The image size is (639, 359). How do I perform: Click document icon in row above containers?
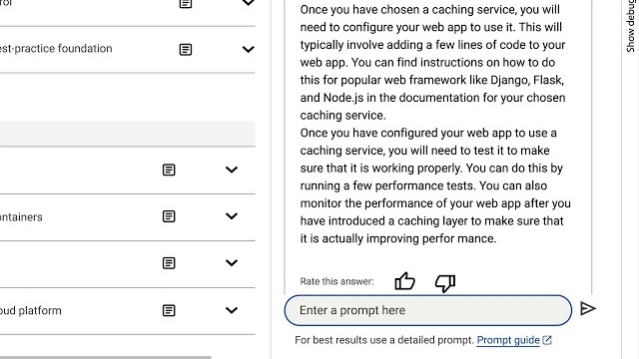tap(169, 170)
